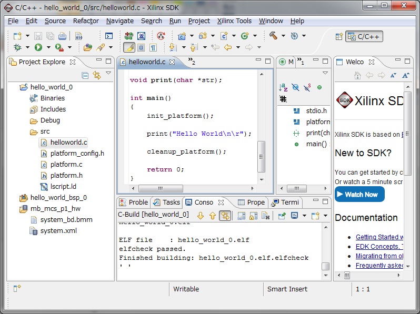Click the editor horizontal scrollbar thumb

tap(161, 188)
